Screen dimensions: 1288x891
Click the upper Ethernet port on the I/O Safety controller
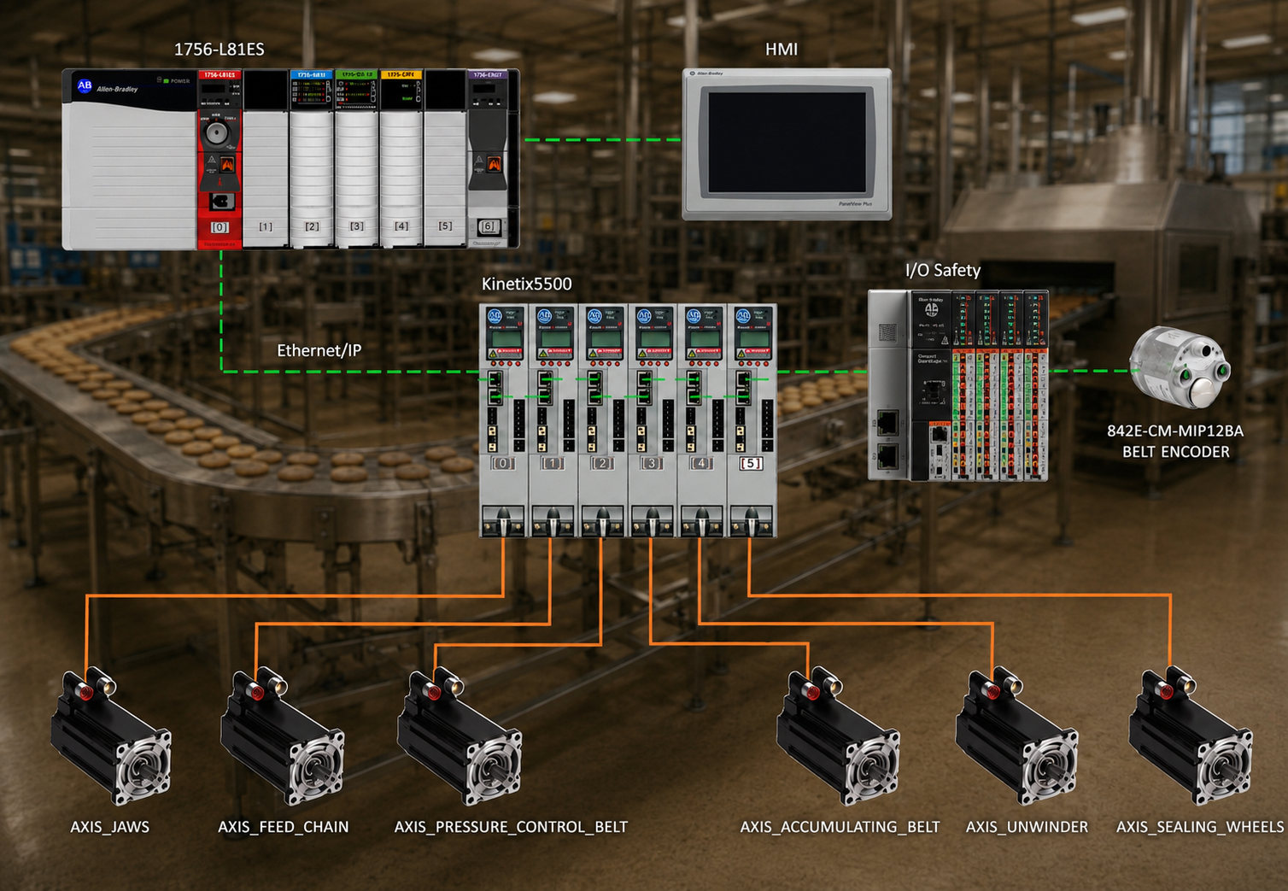(888, 421)
